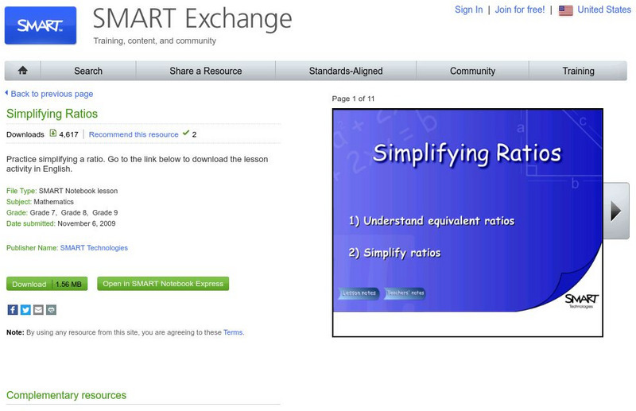636x411 pixels.
Task: Download the 1.56 MB lesson
Action: pyautogui.click(x=47, y=284)
